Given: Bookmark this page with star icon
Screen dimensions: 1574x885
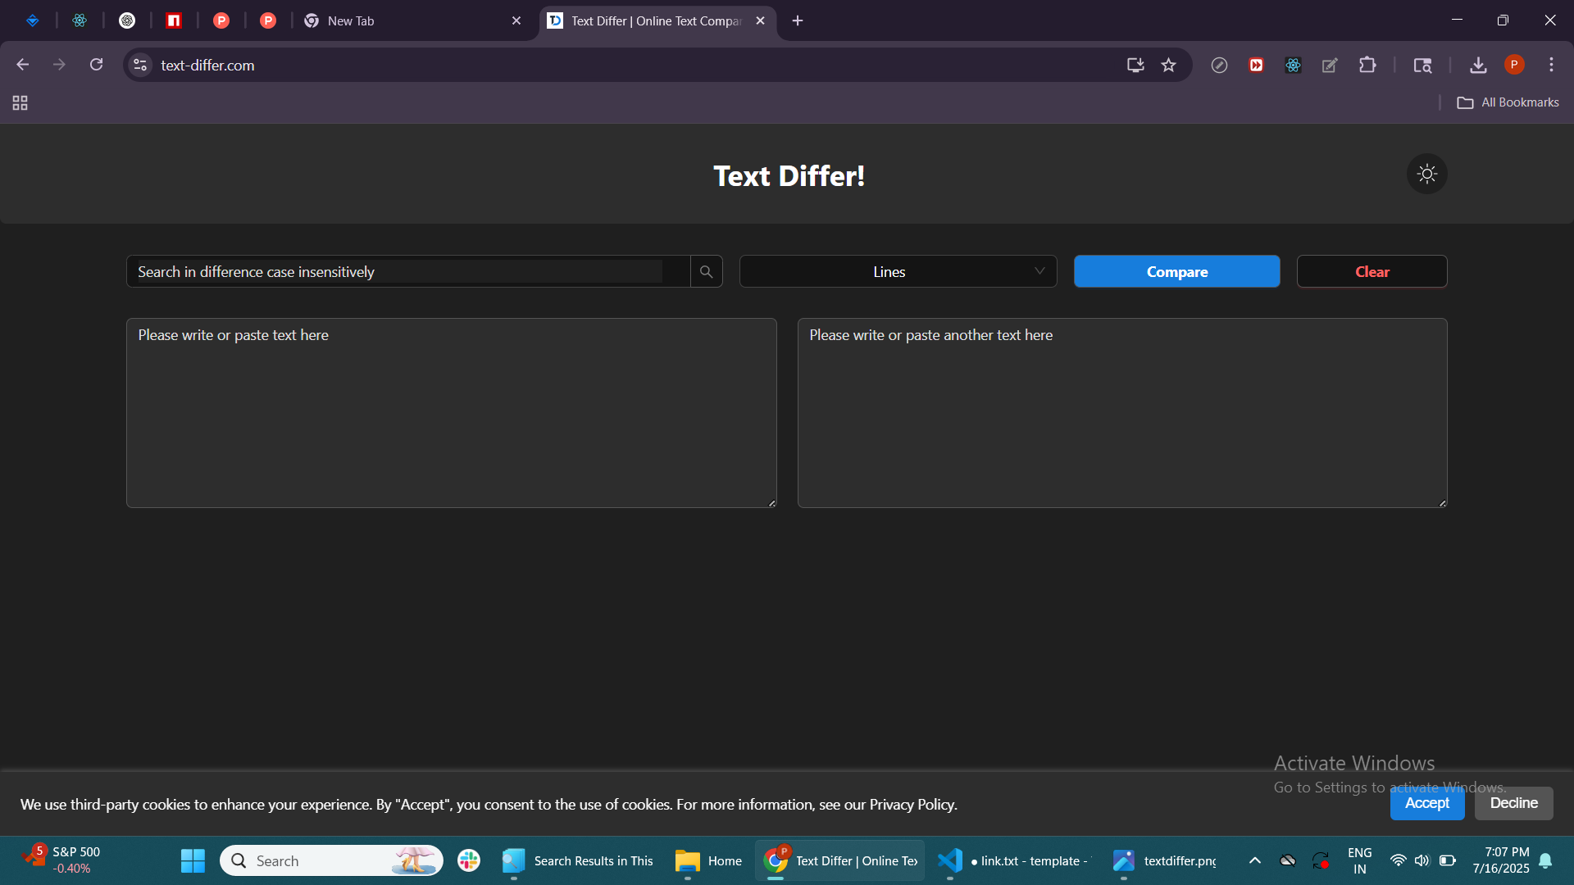Looking at the screenshot, I should [x=1168, y=65].
